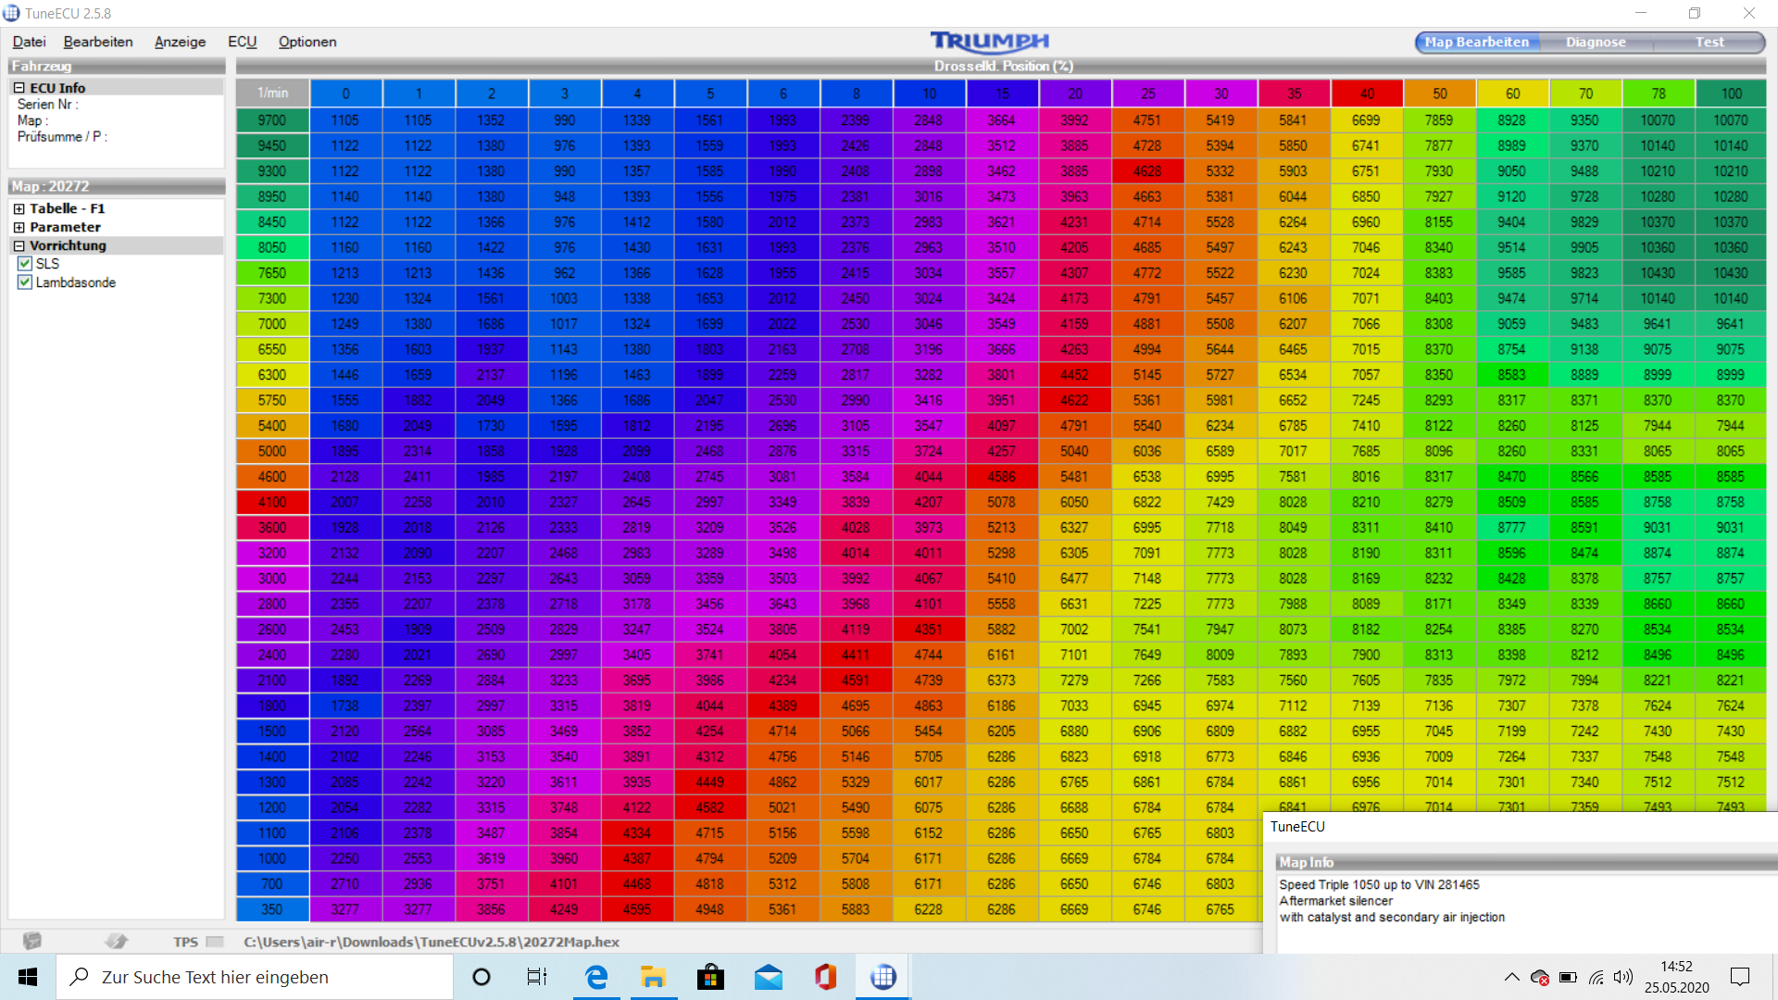This screenshot has width=1778, height=1000.
Task: Expand Parameter node
Action: (x=19, y=228)
